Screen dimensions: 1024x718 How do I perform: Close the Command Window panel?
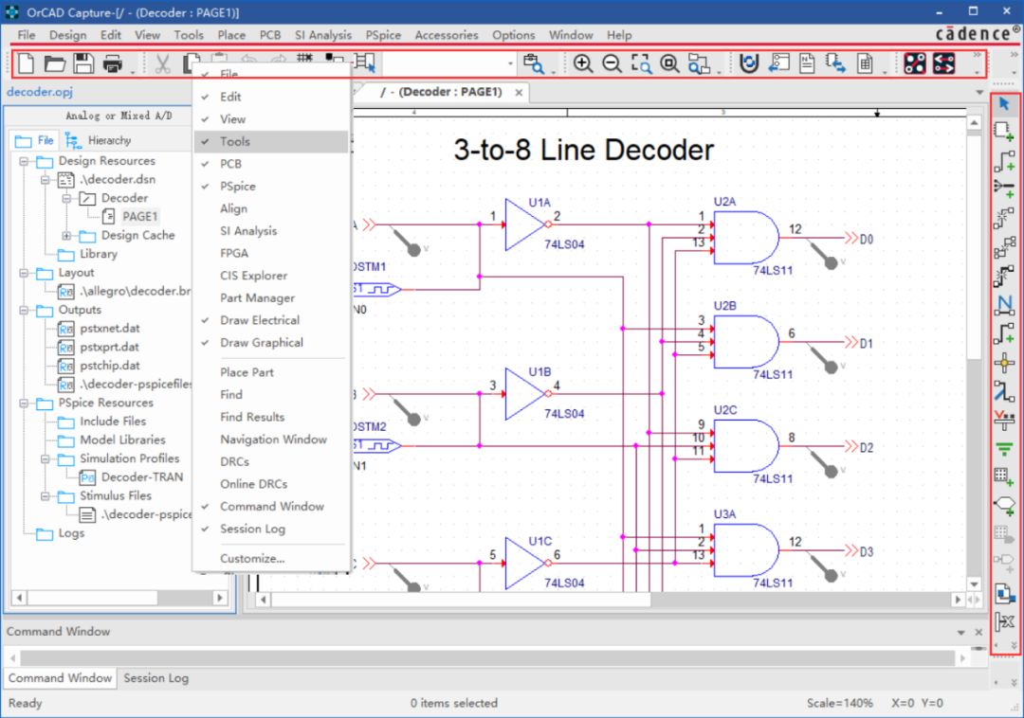[x=978, y=632]
